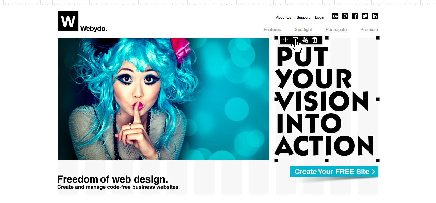The height and width of the screenshot is (203, 436).
Task: Select the Spotlight menu item
Action: click(303, 29)
